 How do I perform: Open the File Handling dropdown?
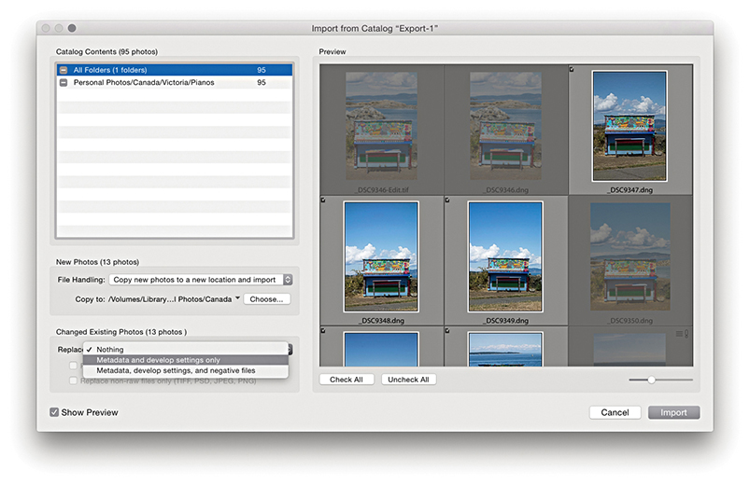(x=200, y=280)
